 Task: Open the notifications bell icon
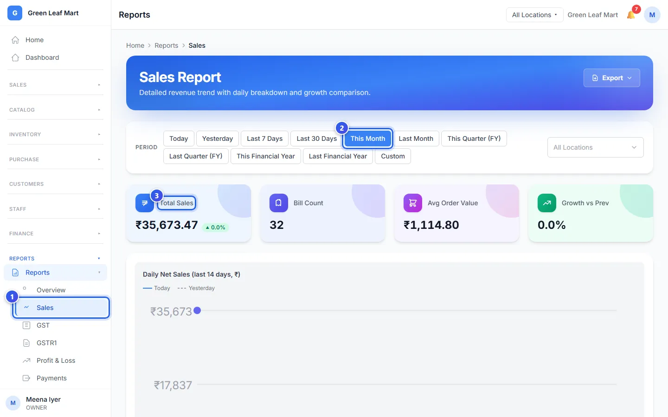(631, 15)
